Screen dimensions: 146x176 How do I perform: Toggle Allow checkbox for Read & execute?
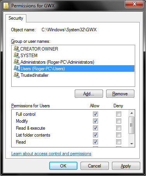(95, 128)
